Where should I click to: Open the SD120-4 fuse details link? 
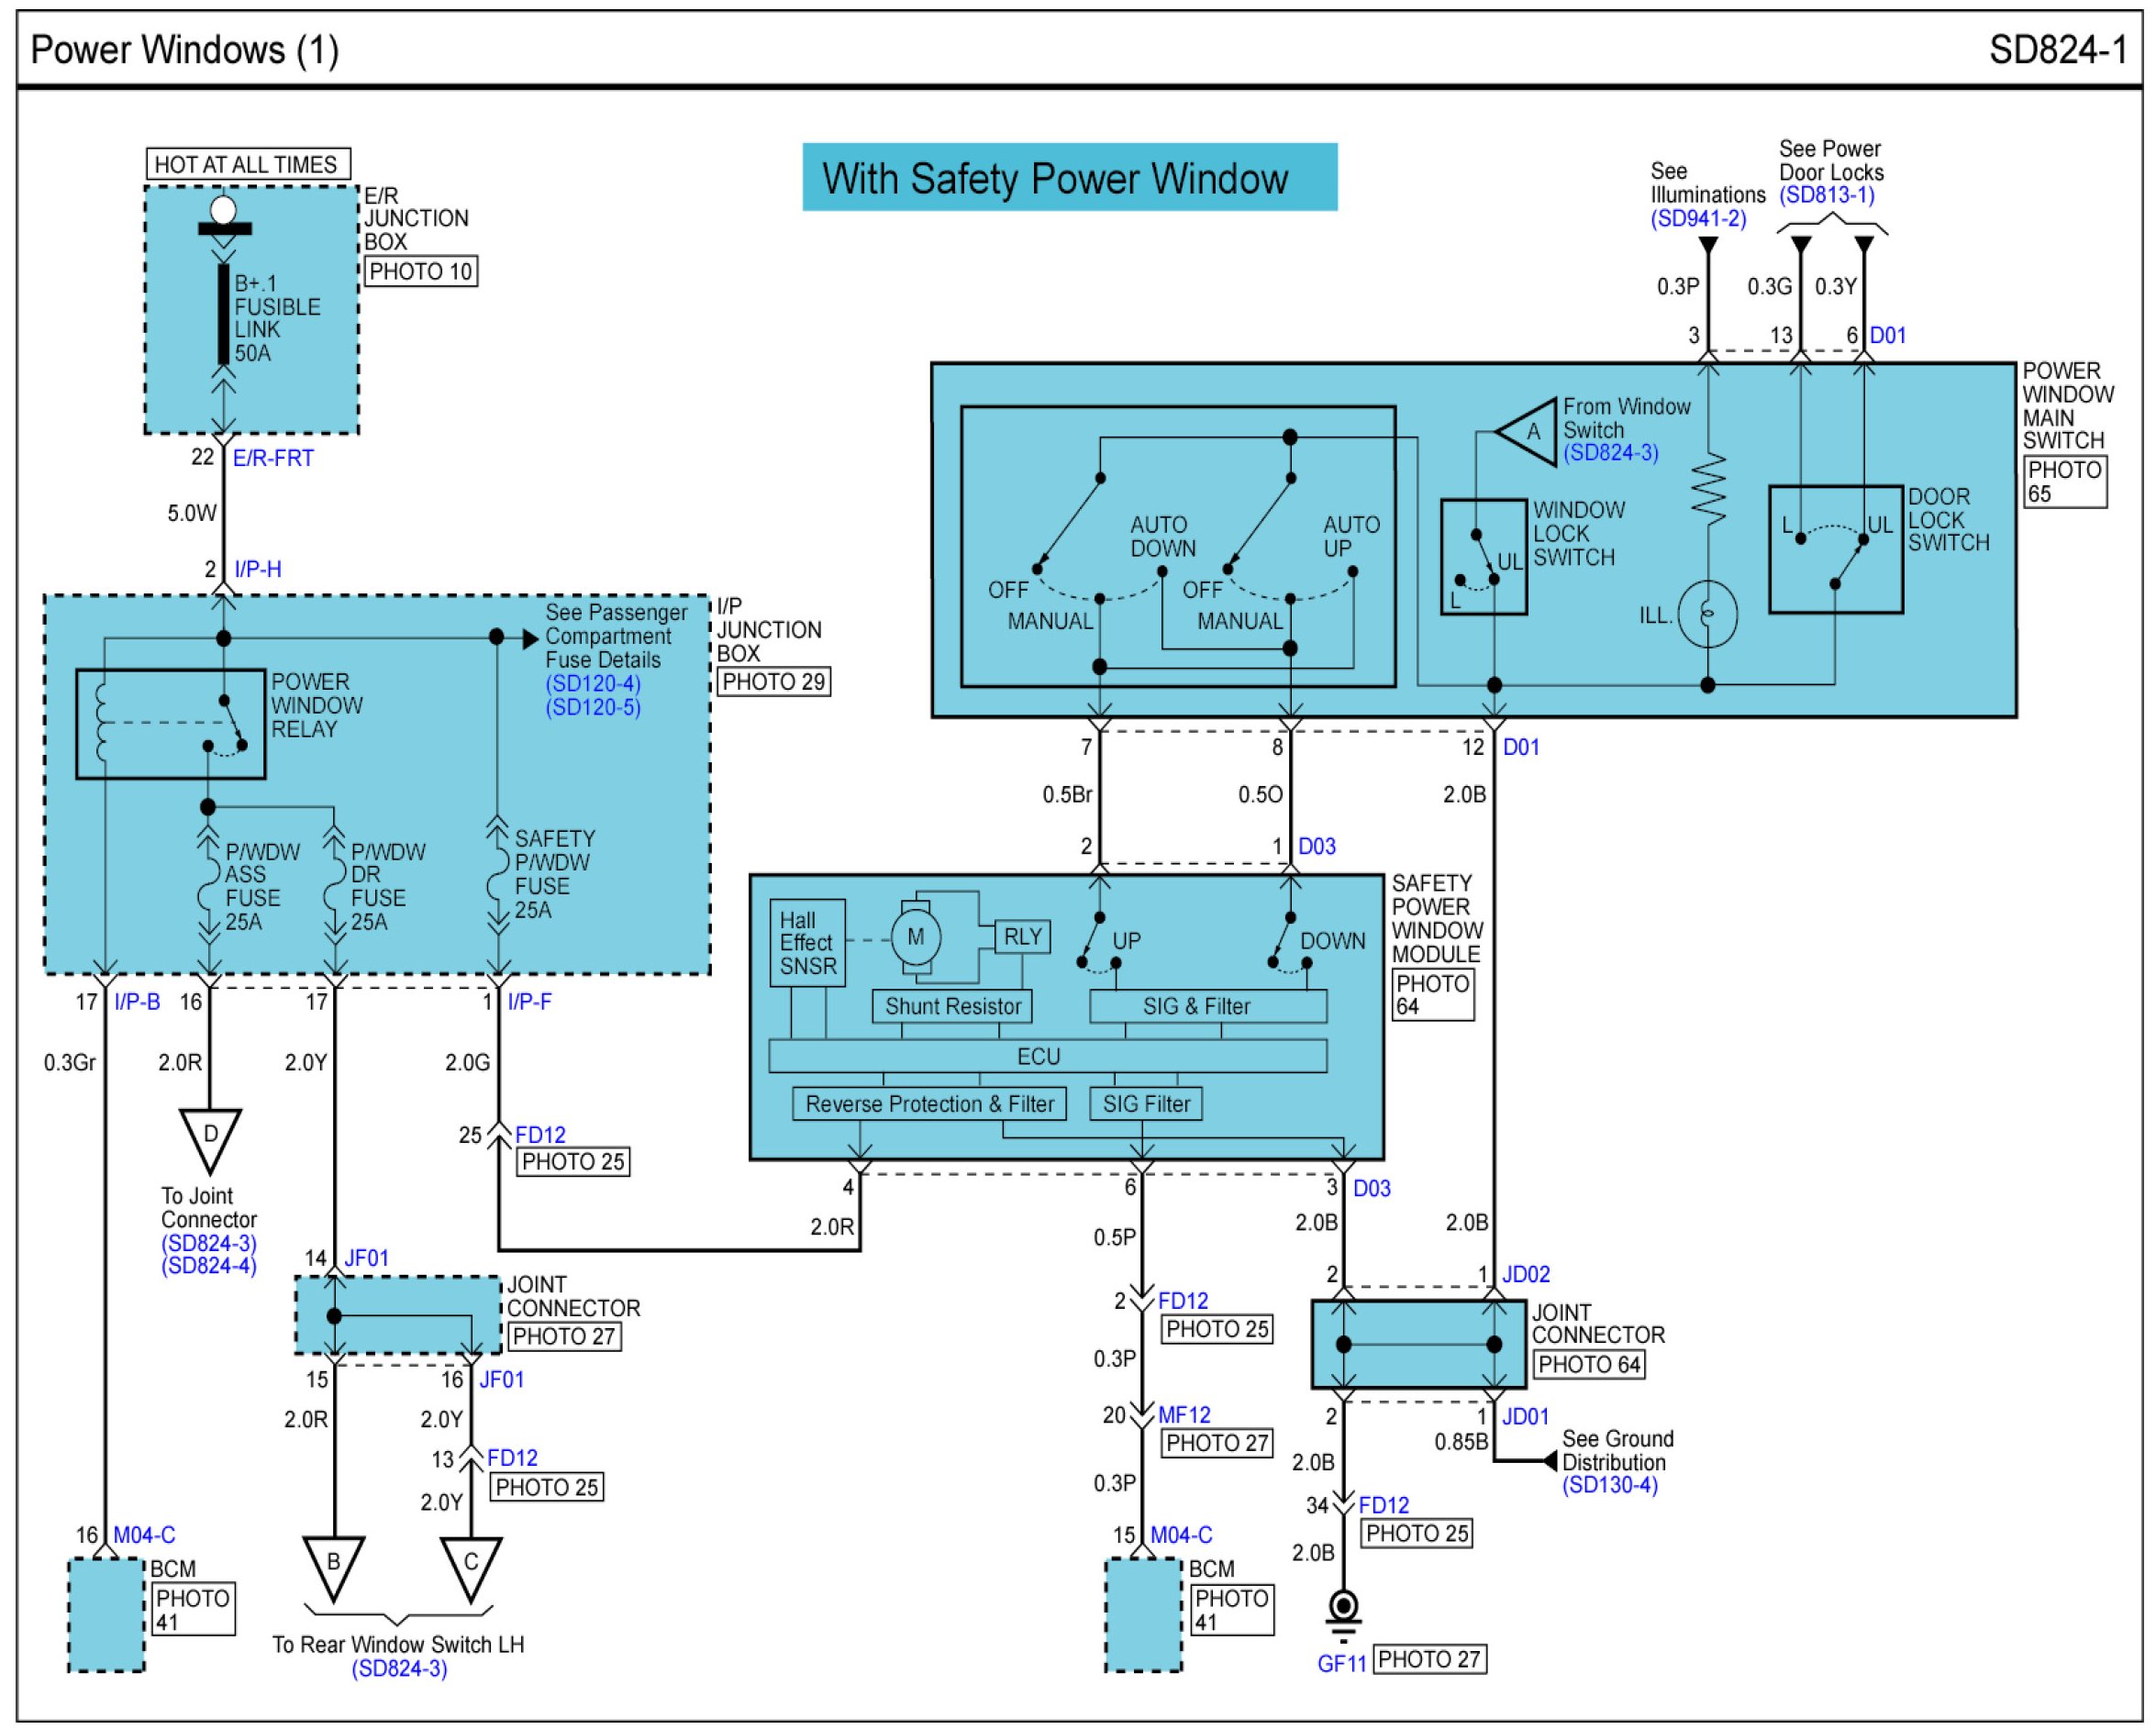click(x=593, y=684)
